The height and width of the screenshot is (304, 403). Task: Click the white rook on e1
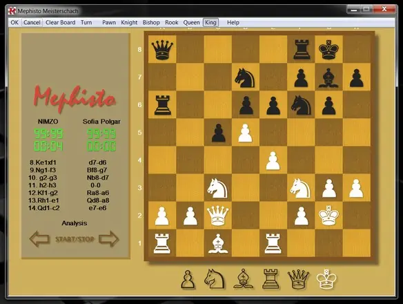pos(273,243)
